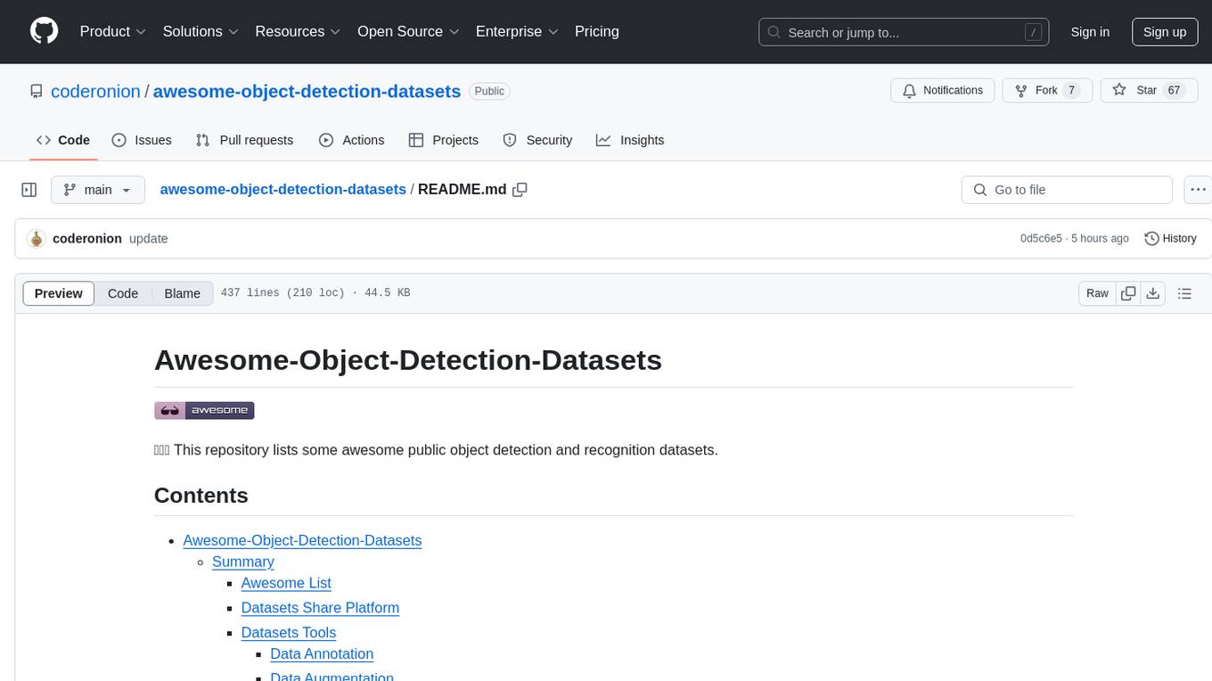Click the awesome badge image
This screenshot has width=1212, height=681.
click(x=204, y=410)
